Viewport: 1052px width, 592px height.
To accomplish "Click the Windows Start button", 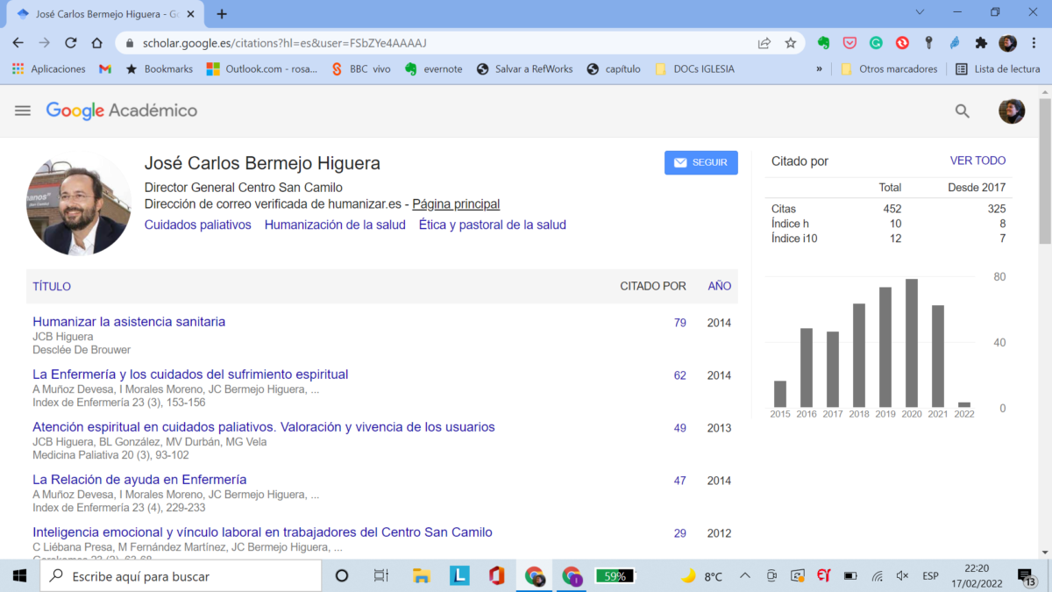I will pos(18,575).
